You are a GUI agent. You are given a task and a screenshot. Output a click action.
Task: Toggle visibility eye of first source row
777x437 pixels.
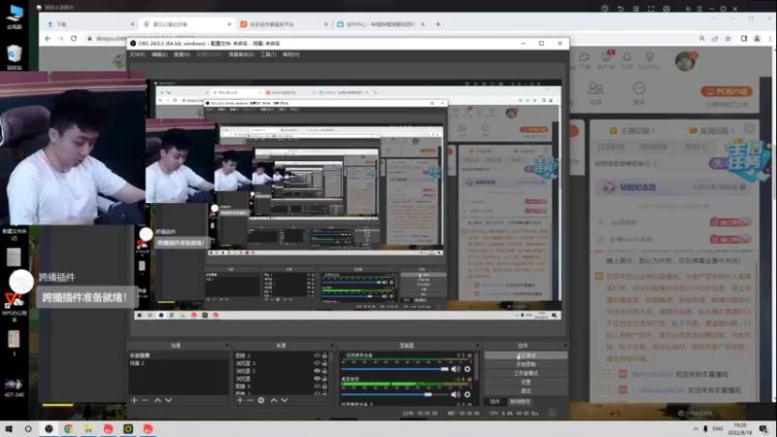pyautogui.click(x=318, y=355)
